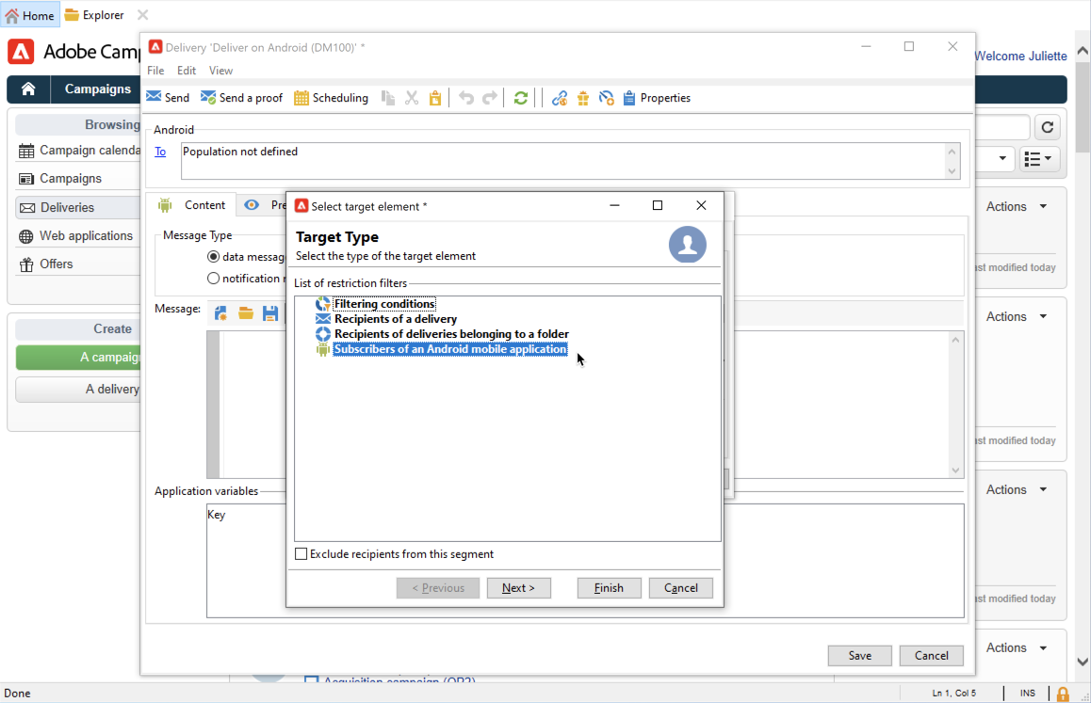1091x703 pixels.
Task: Open the bottom Actions dropdown in background
Action: [x=1017, y=647]
